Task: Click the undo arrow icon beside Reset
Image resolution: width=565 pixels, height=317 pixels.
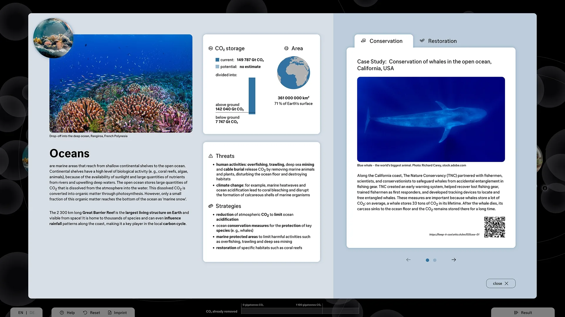Action: click(x=85, y=313)
